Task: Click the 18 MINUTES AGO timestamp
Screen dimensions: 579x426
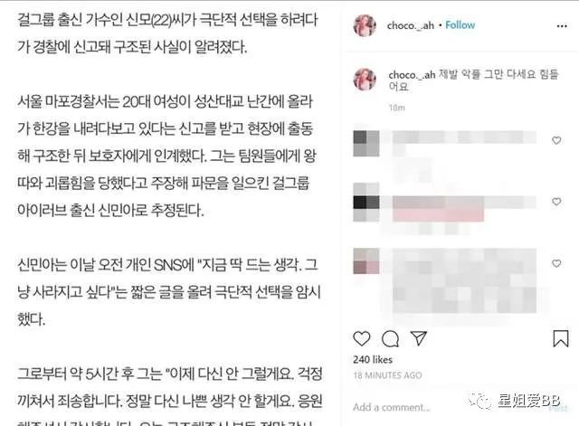Action: [x=387, y=375]
